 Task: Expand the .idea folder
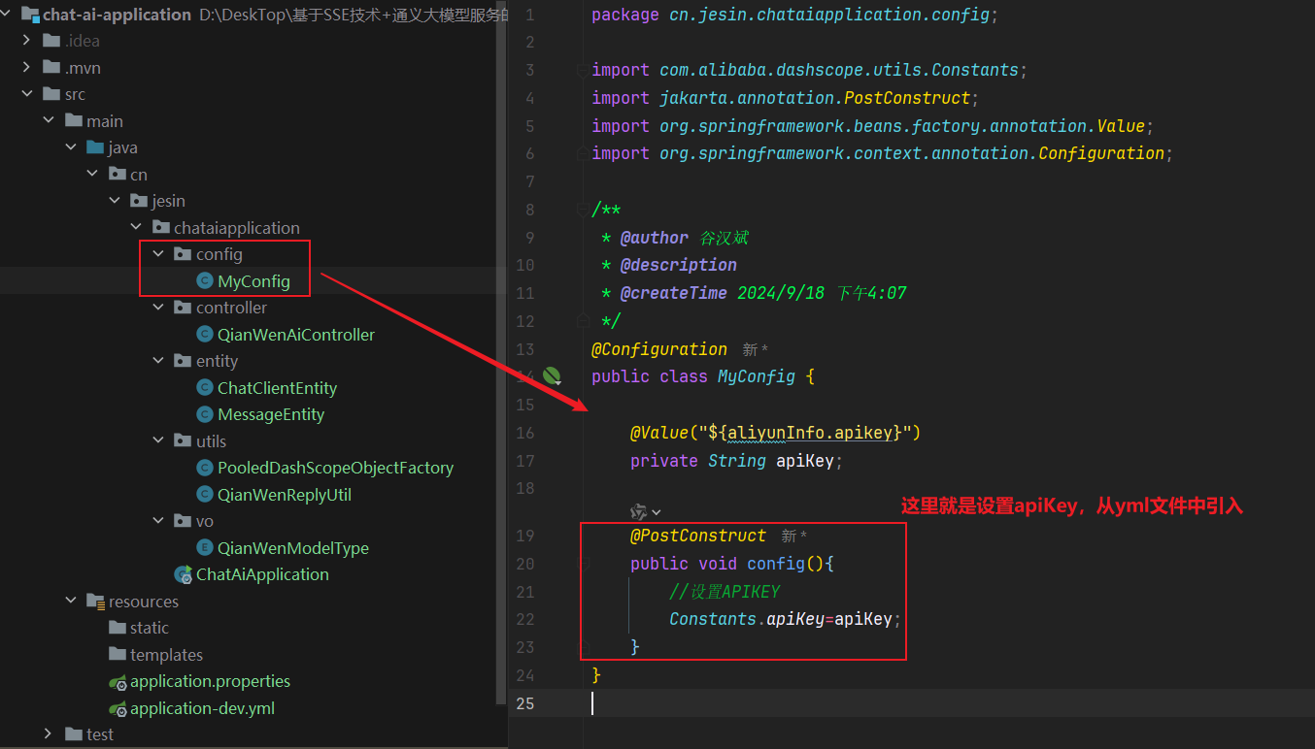click(27, 41)
